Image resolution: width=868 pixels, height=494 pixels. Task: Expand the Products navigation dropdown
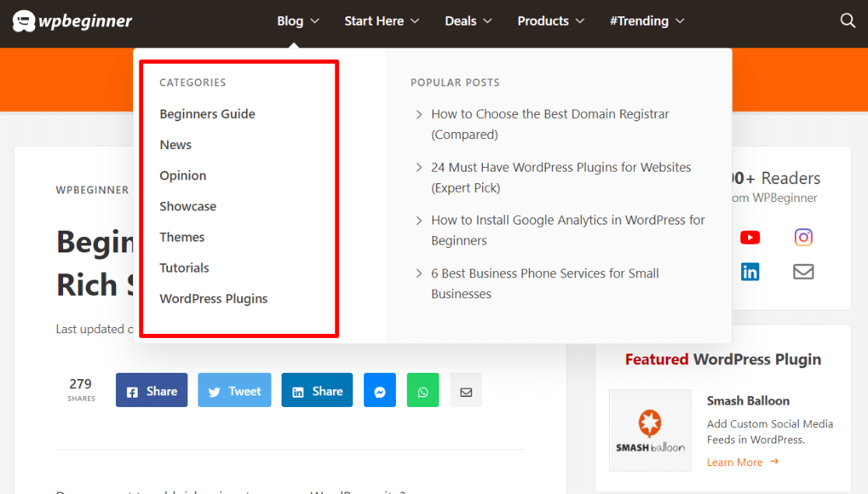(x=551, y=21)
